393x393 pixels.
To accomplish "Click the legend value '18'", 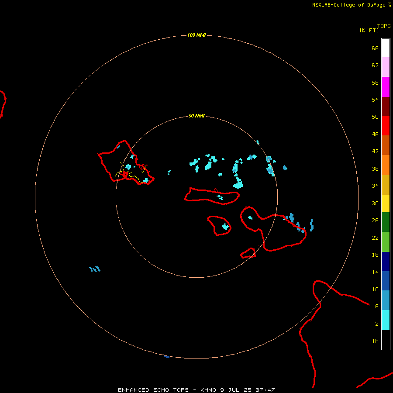I will 375,255.
